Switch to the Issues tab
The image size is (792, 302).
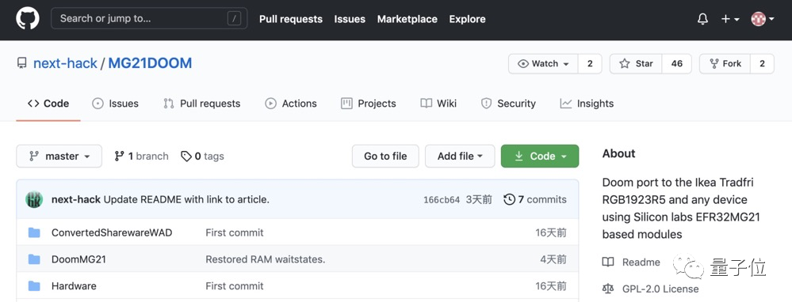point(115,104)
